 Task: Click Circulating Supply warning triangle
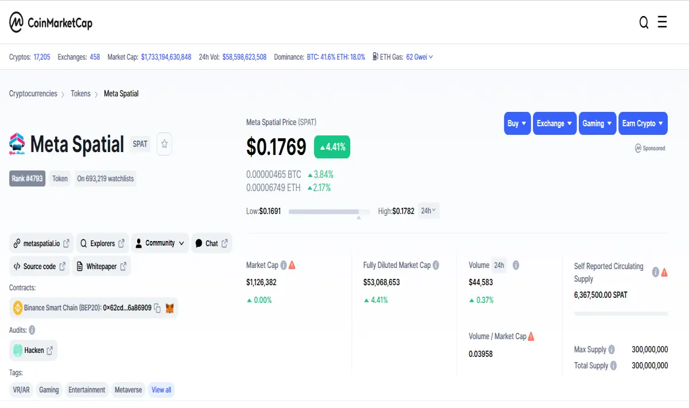(664, 273)
